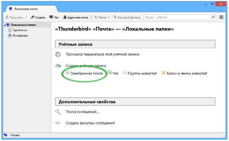Click the create account icon beside Создать учётную запись
229x141 pixels.
click(58, 66)
